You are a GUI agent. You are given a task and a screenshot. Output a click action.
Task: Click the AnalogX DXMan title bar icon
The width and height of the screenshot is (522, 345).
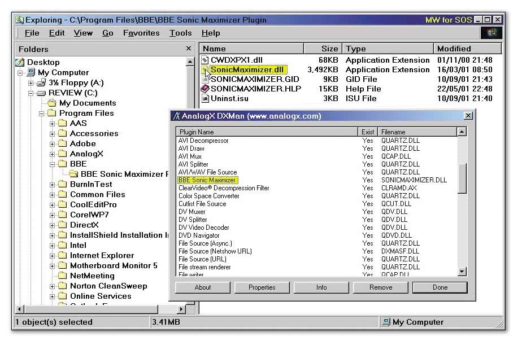pos(176,116)
